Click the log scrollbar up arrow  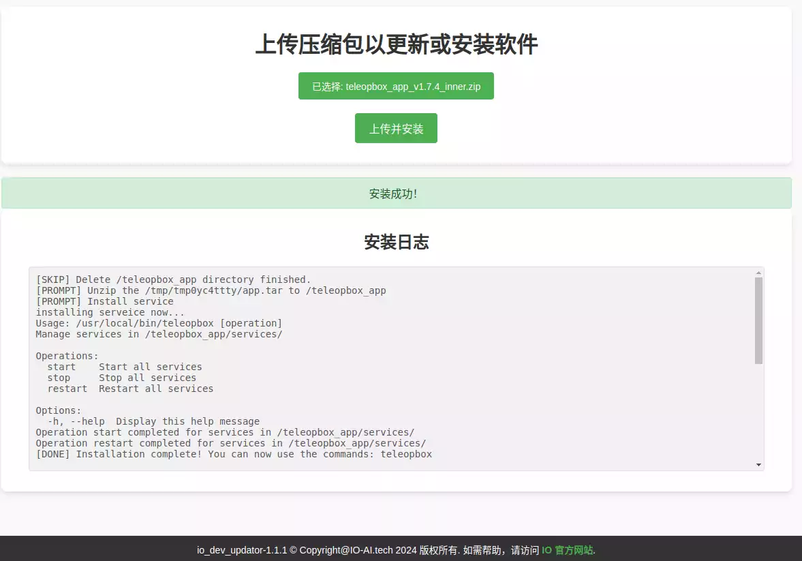(758, 273)
